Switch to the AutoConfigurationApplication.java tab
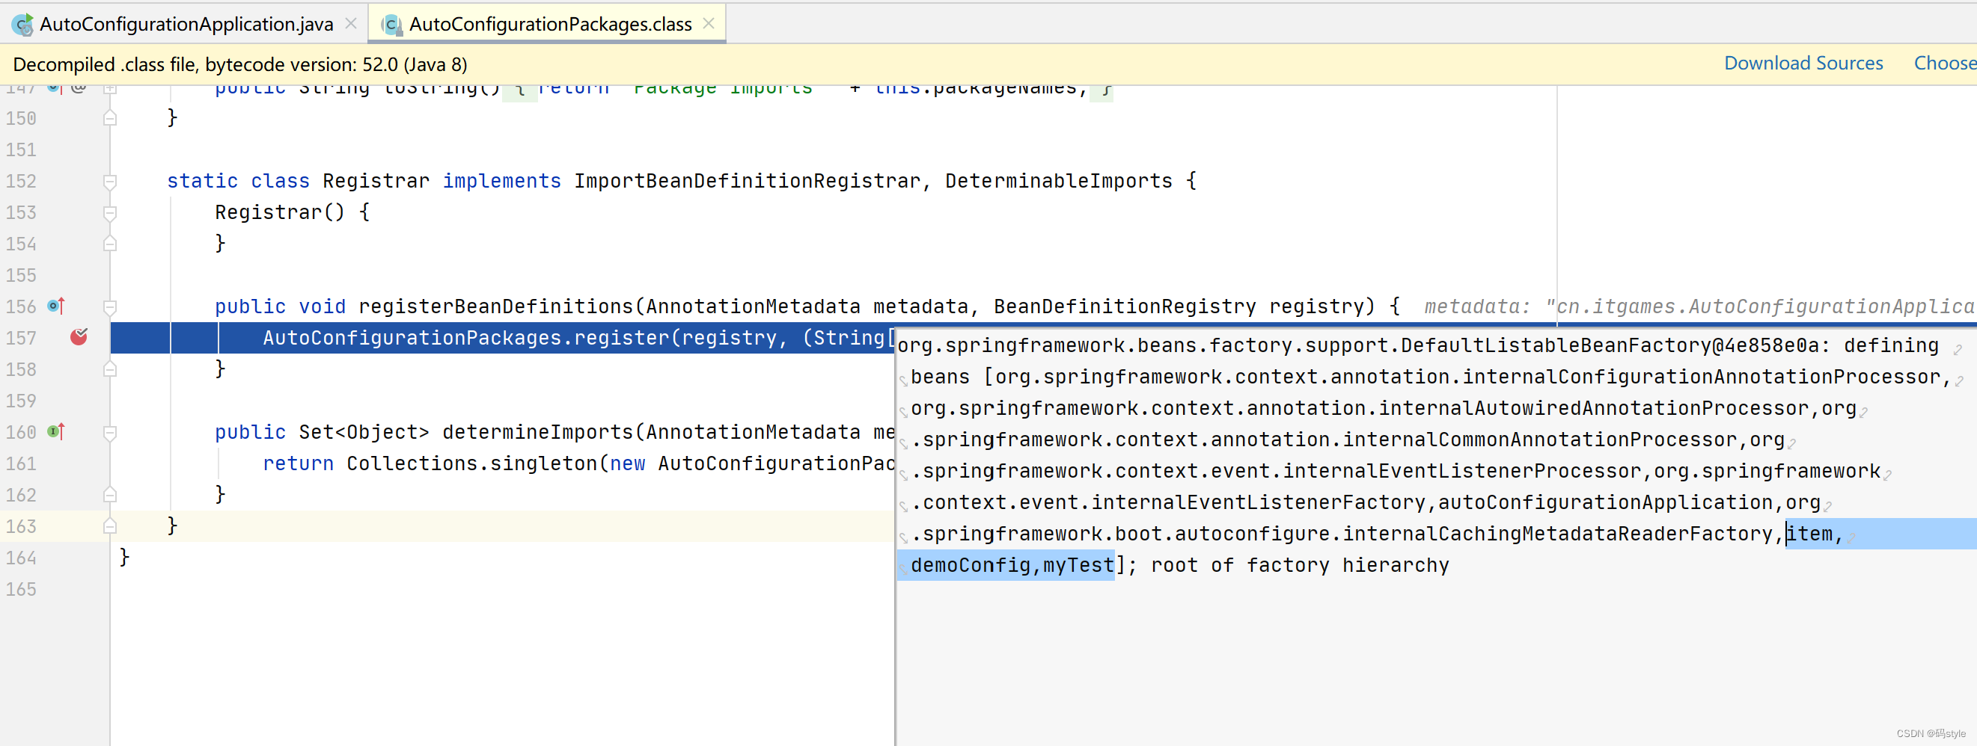This screenshot has height=746, width=1977. tap(184, 24)
